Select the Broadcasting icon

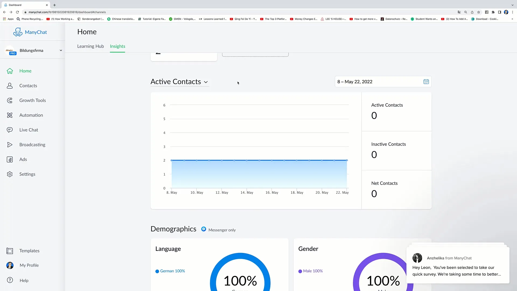(x=10, y=145)
